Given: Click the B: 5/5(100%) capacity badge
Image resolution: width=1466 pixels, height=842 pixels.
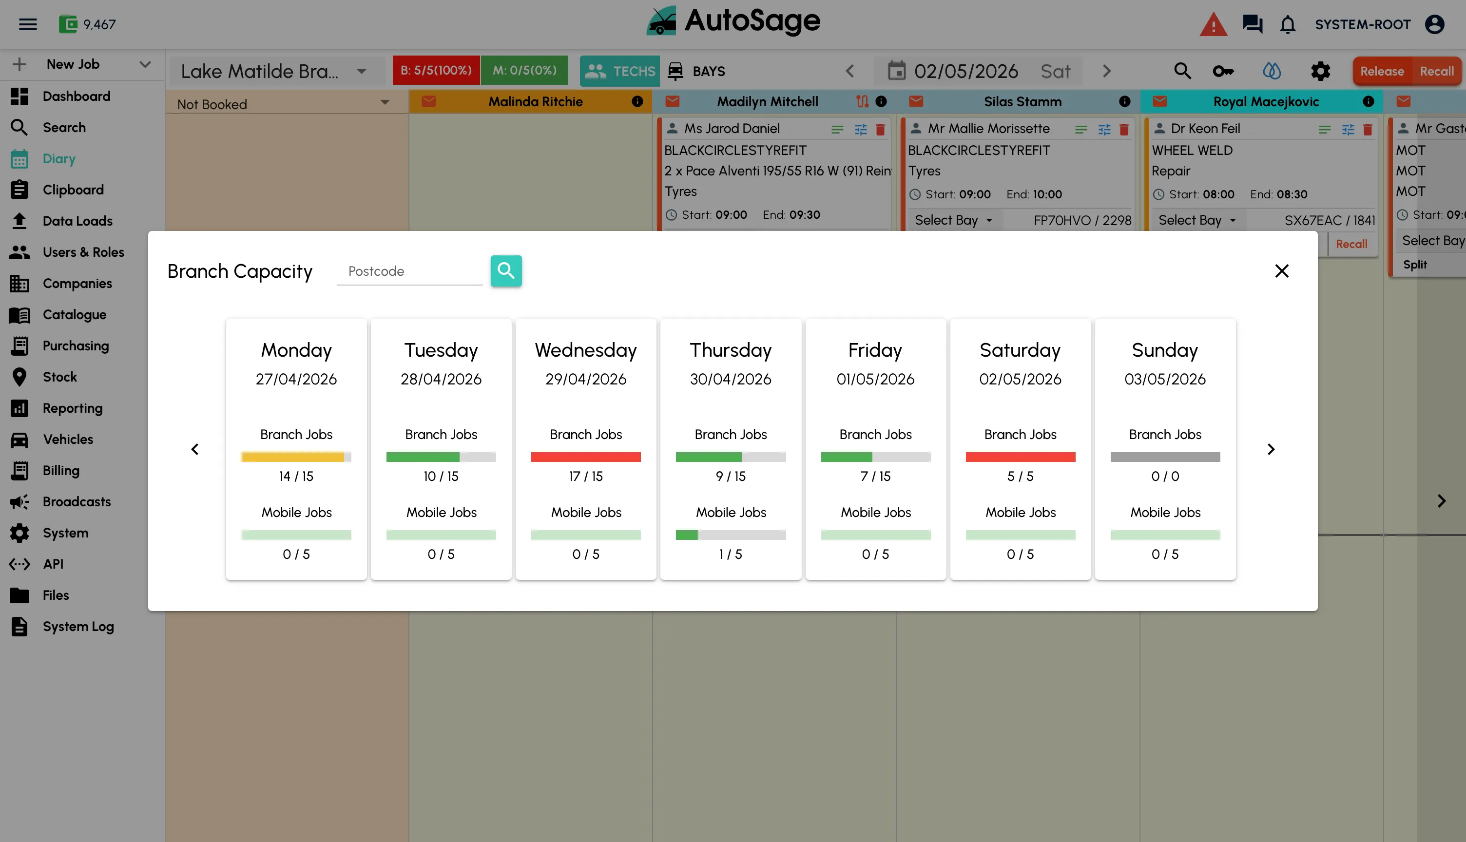Looking at the screenshot, I should [x=436, y=71].
